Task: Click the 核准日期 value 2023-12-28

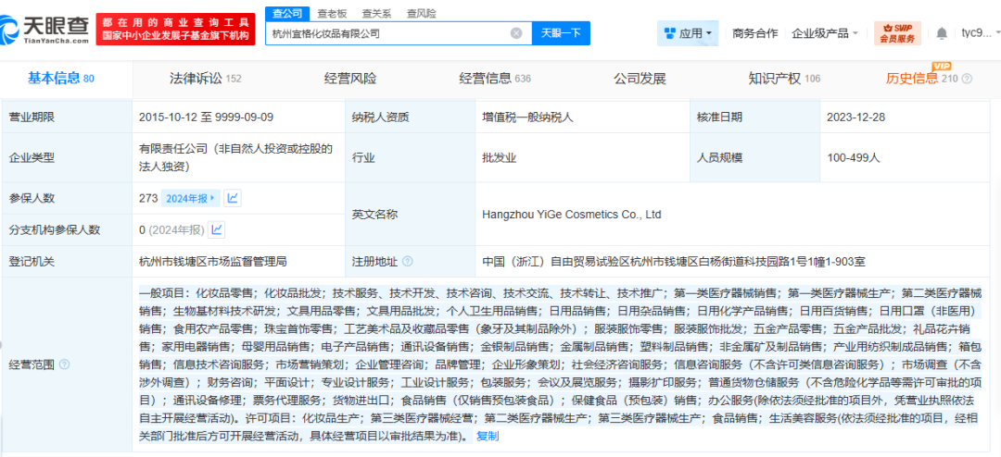Action: coord(855,117)
